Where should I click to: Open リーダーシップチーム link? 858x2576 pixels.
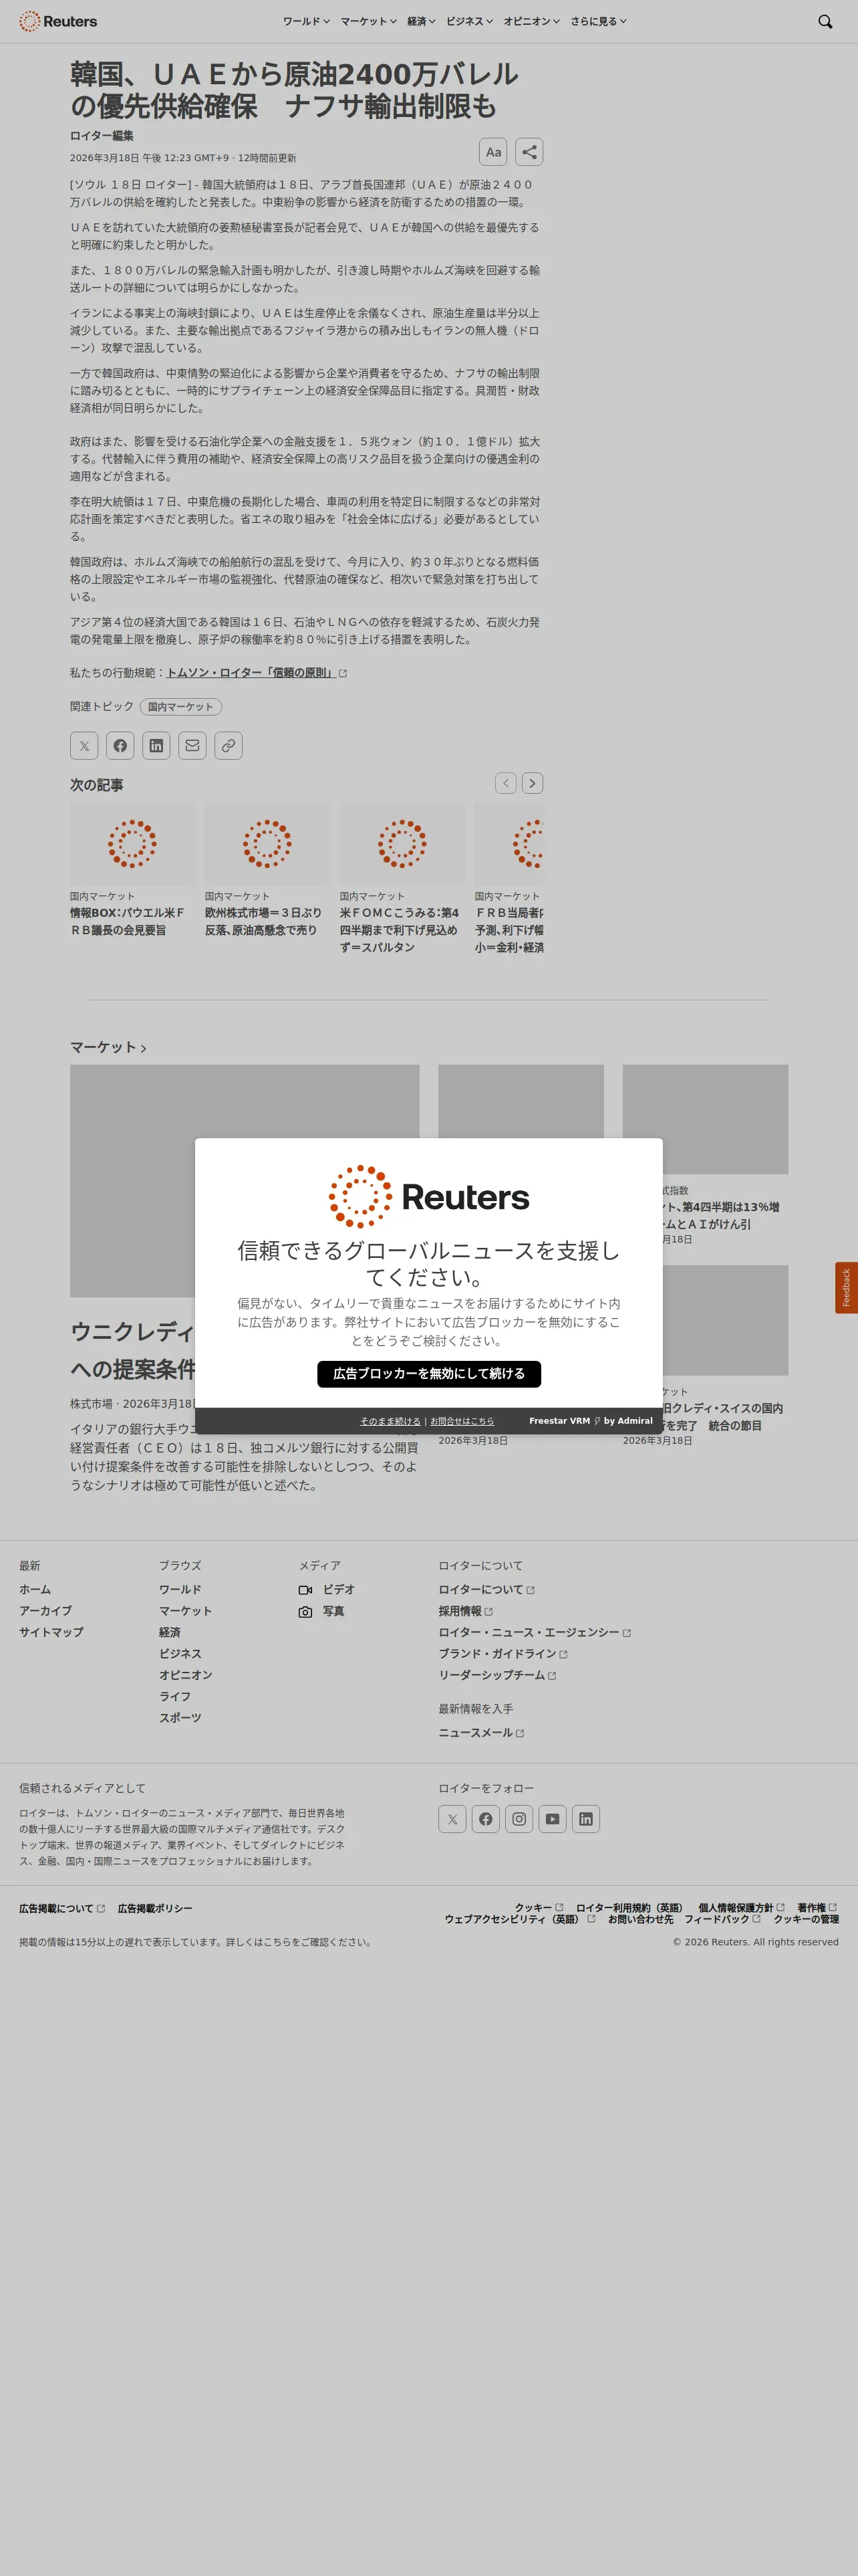pos(497,1675)
